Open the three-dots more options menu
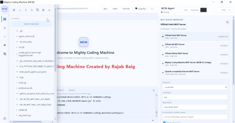Screen dimensions: 235x123 point(152,9)
